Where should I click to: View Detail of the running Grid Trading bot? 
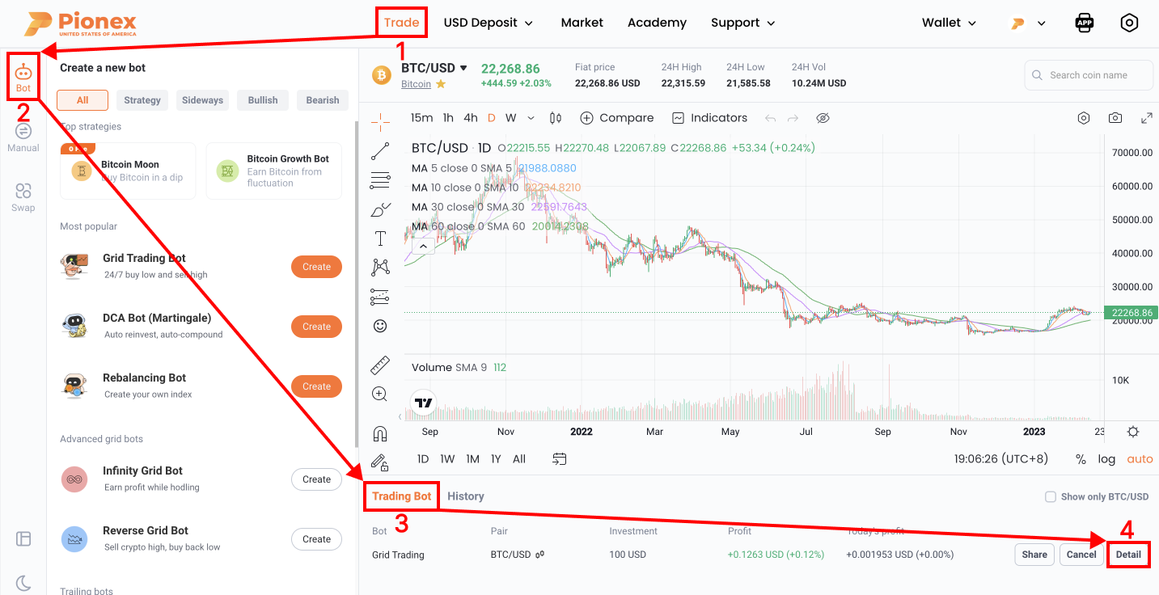[1128, 555]
